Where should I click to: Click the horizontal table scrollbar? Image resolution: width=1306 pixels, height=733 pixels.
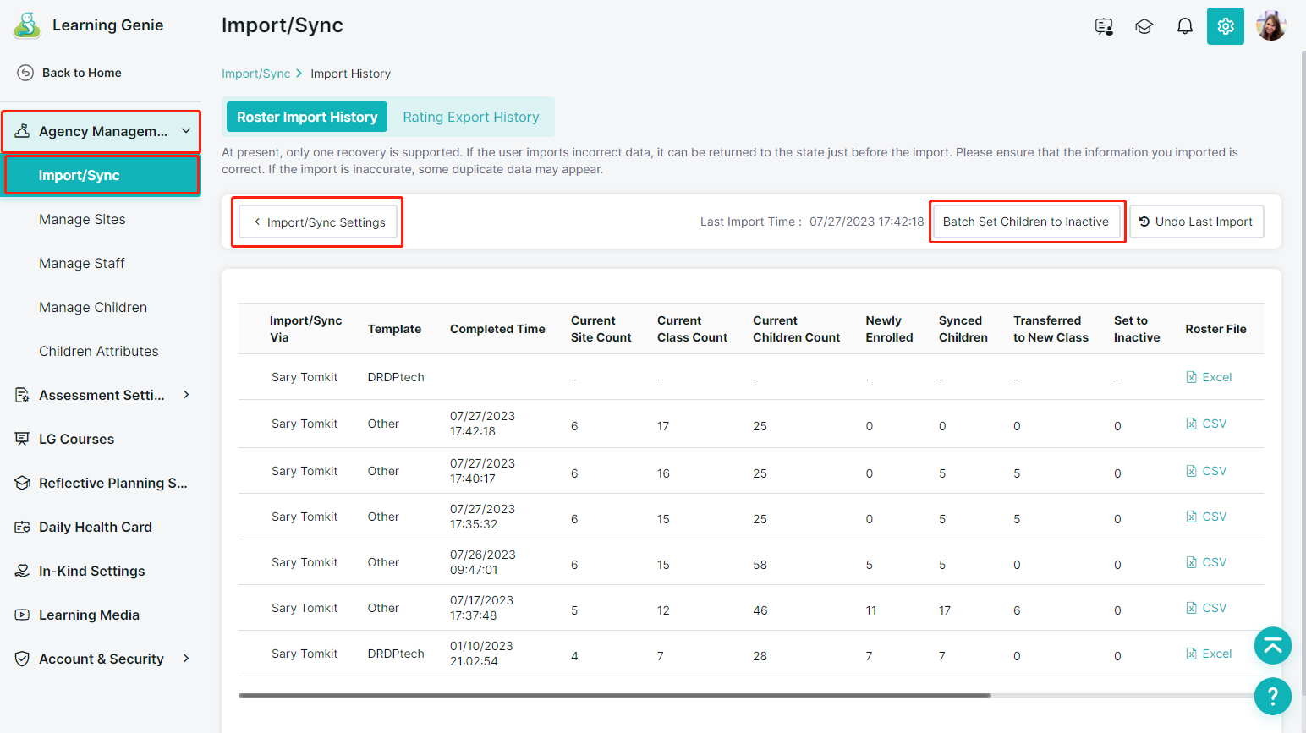tap(614, 696)
